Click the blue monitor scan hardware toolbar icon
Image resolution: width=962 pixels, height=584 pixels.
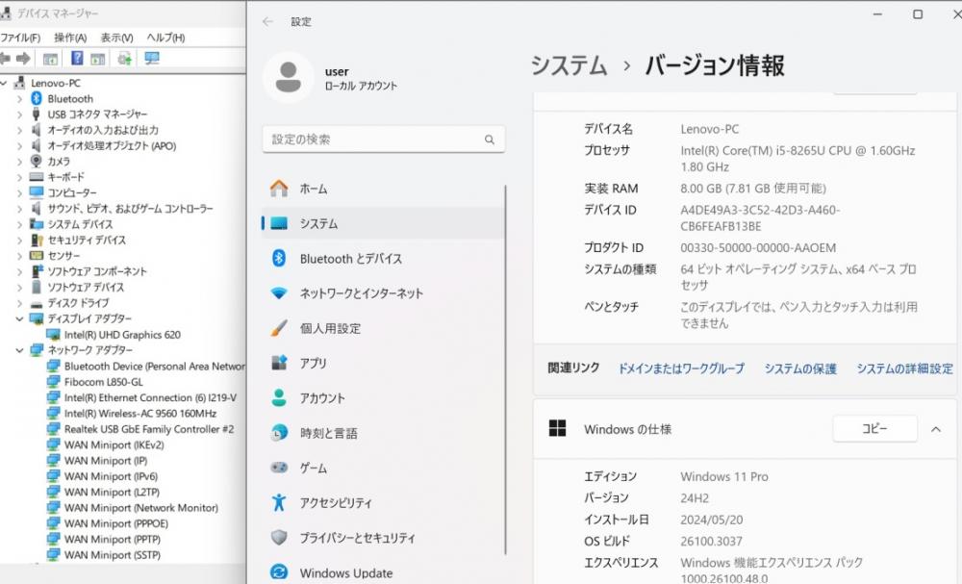(x=152, y=59)
